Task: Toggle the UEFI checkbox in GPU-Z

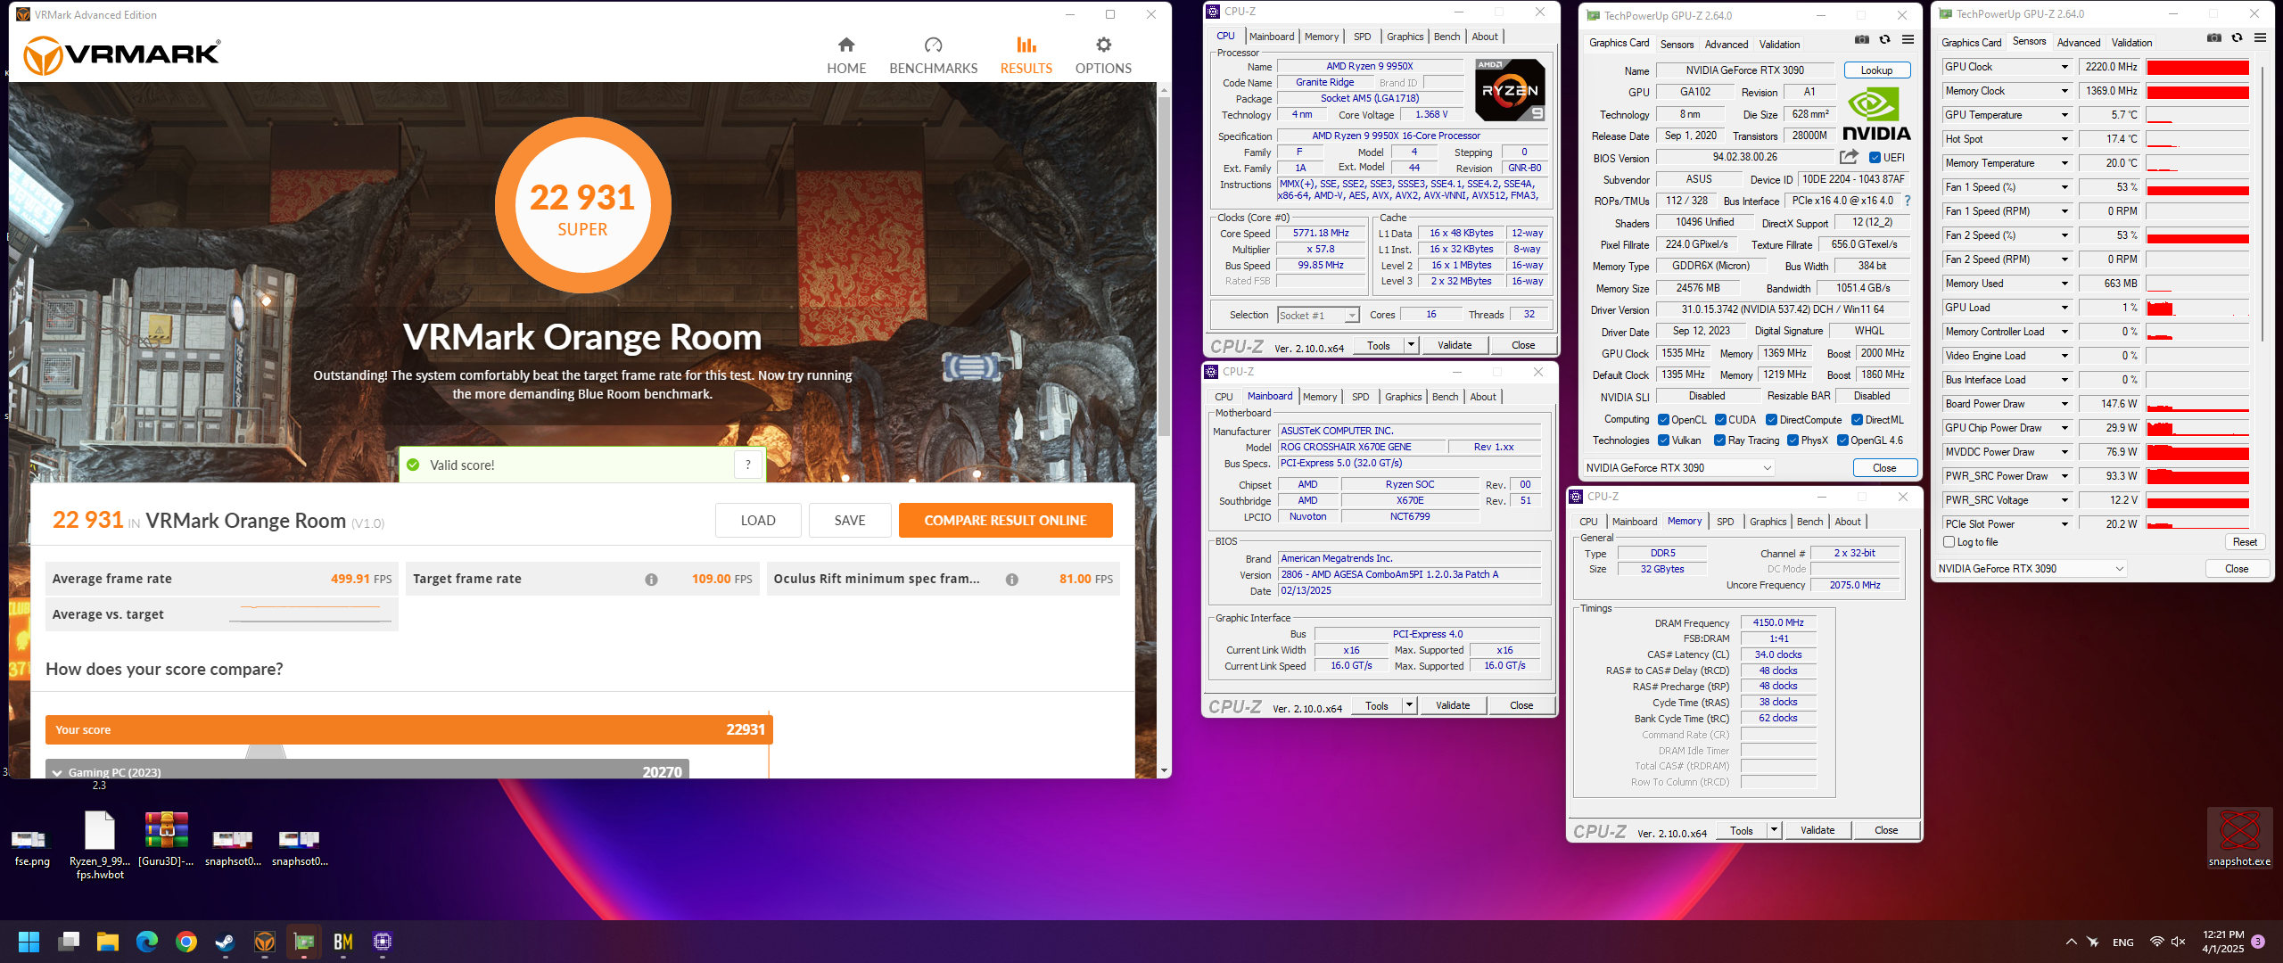Action: click(1875, 158)
